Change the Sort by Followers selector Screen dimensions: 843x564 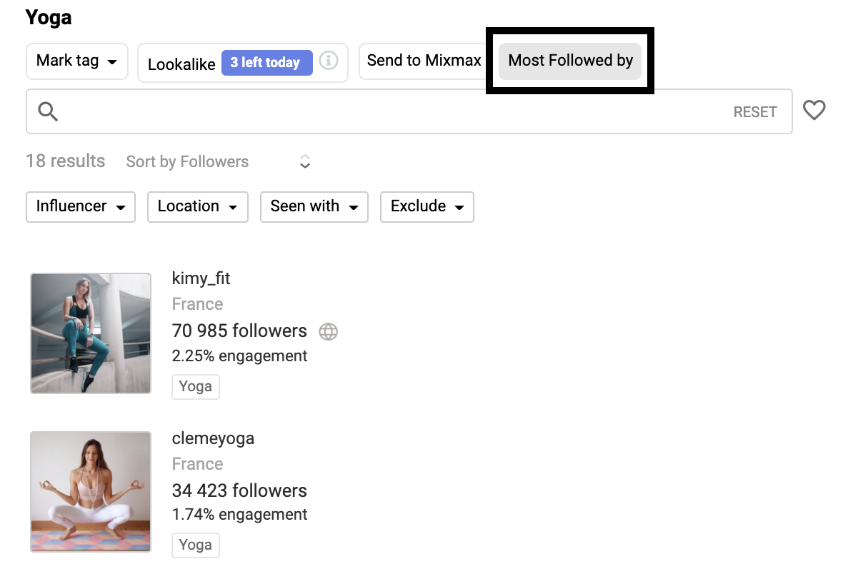pos(219,161)
